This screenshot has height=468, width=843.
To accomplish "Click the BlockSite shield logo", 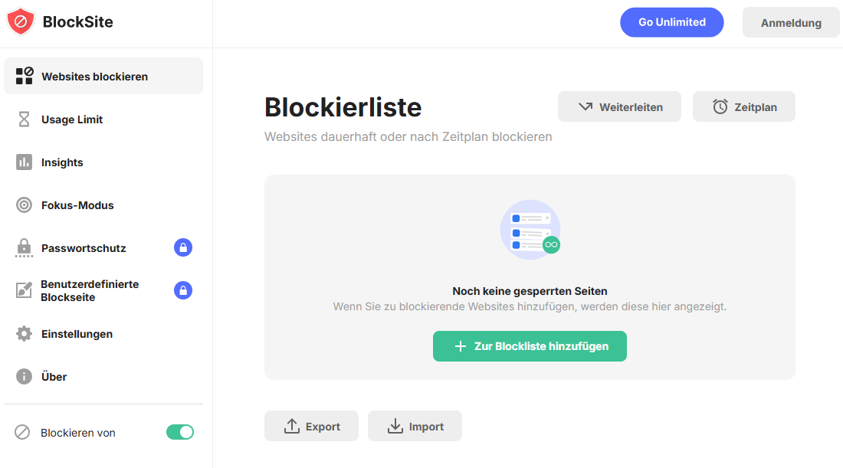I will (21, 22).
